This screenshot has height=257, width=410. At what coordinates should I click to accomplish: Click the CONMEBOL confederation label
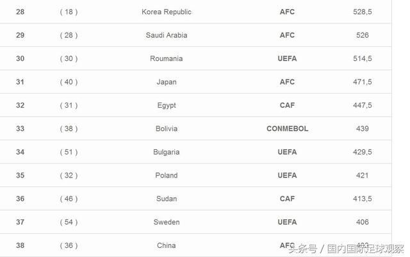(287, 129)
